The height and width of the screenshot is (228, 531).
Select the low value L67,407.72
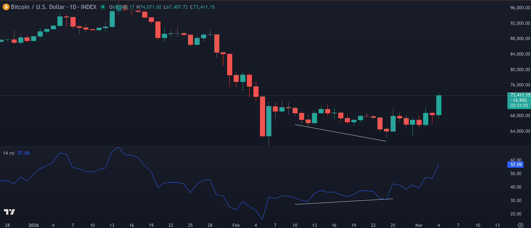[176, 7]
